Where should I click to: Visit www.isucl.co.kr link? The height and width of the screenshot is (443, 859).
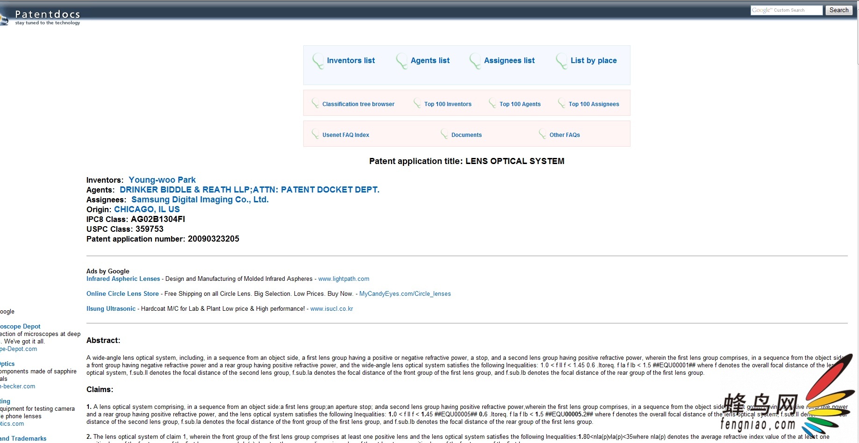pyautogui.click(x=332, y=308)
